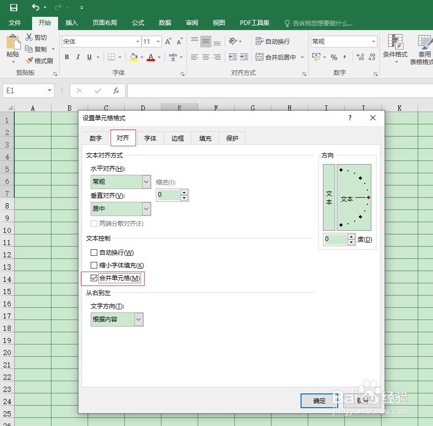This screenshot has width=433, height=426.
Task: Click the phonetic guide wén icon
Action: [x=173, y=57]
